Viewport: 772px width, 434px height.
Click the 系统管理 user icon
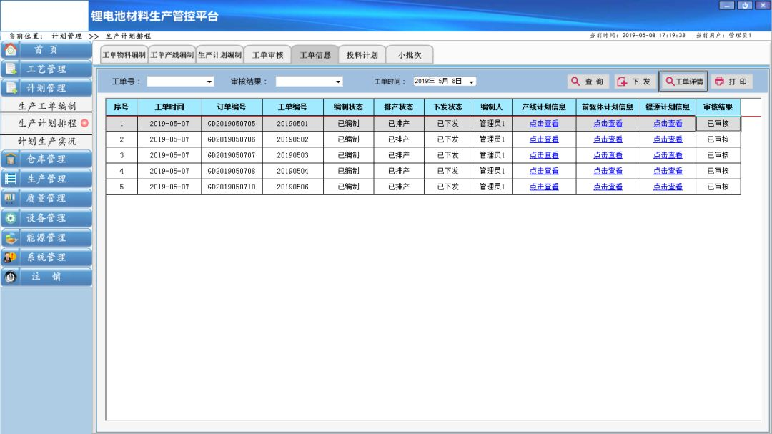coord(10,257)
